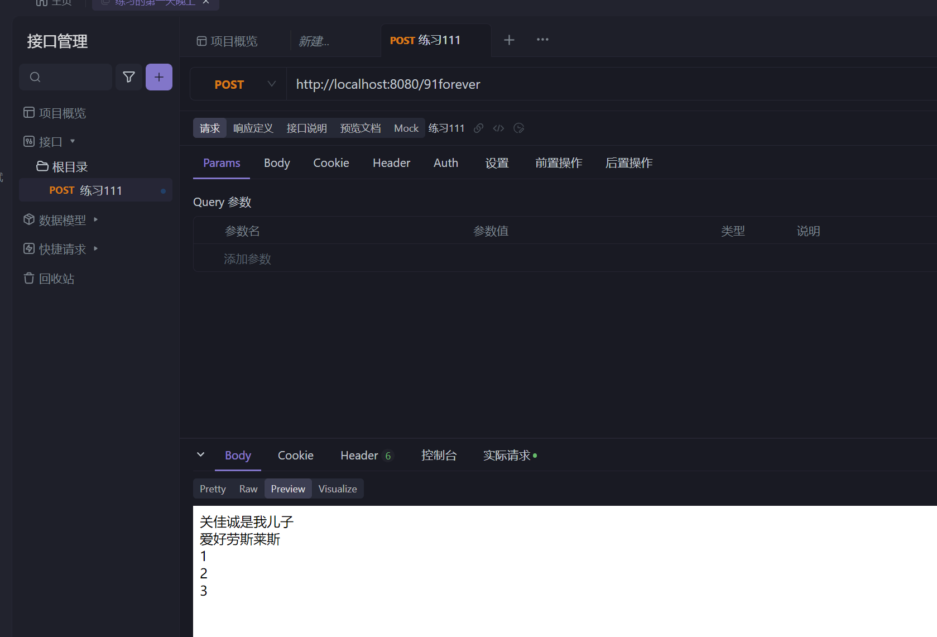Collapse the 接口 tree with its chevron
This screenshot has width=937, height=637.
pyautogui.click(x=73, y=141)
